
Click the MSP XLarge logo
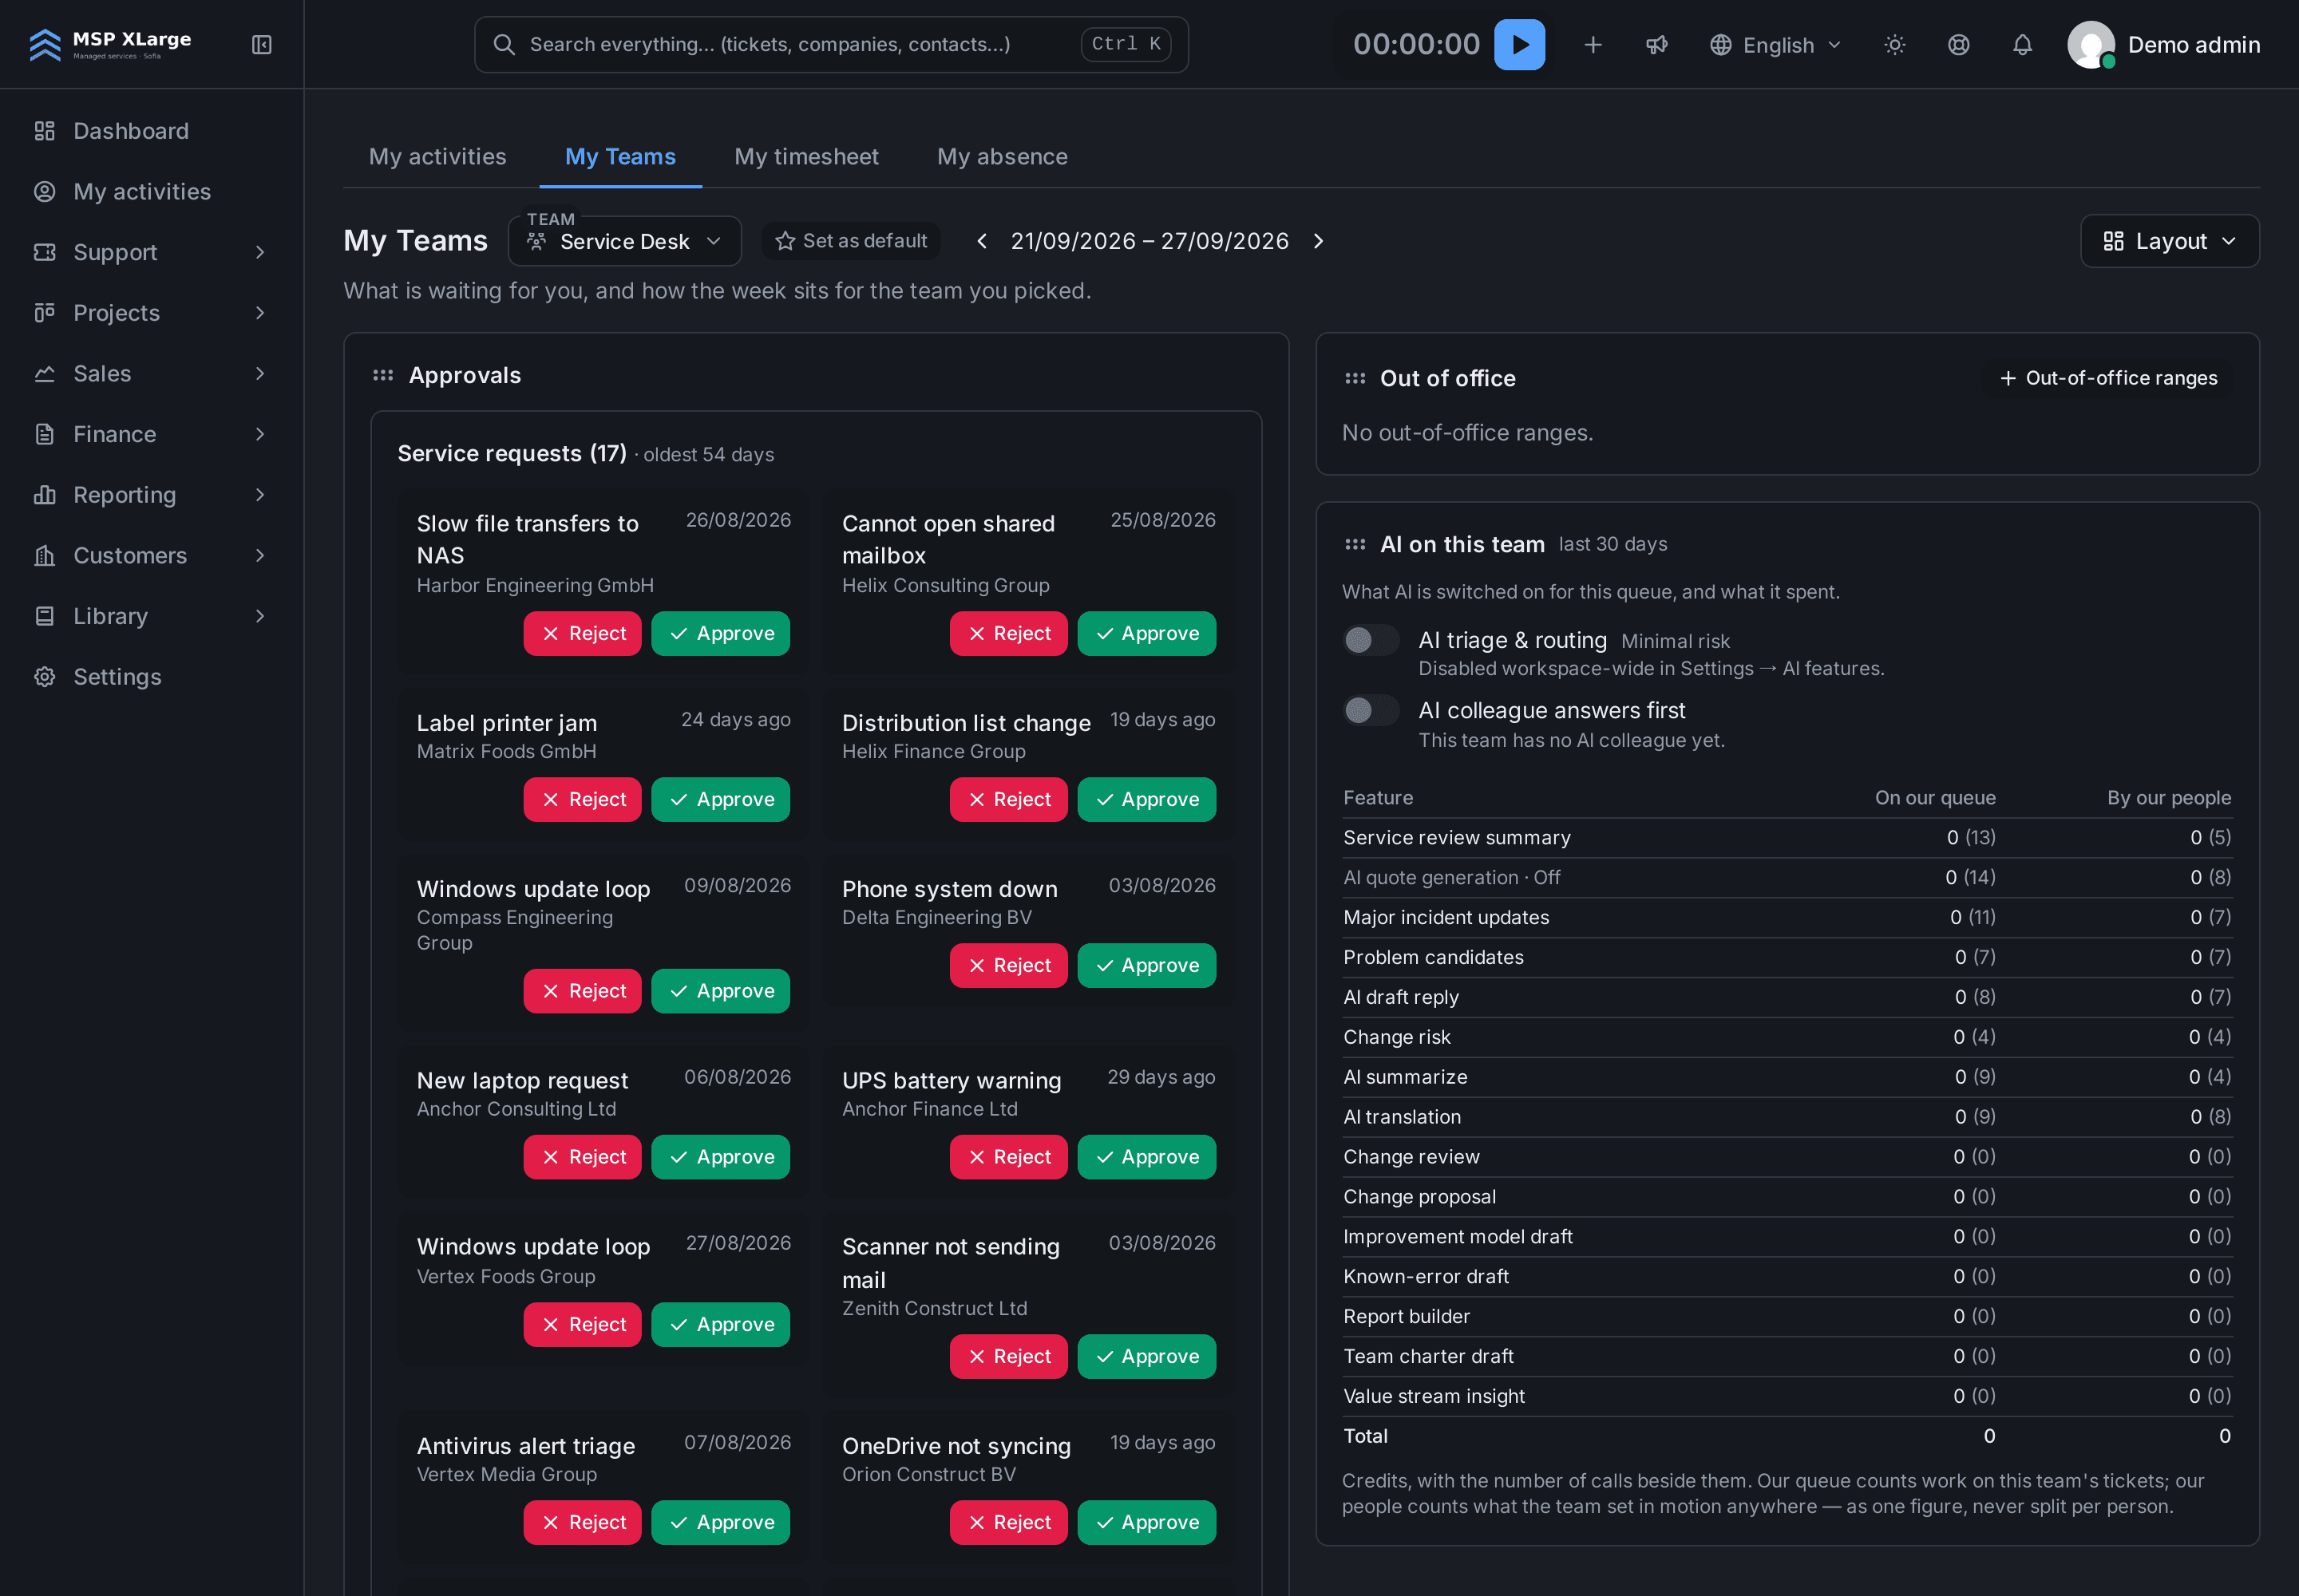110,44
